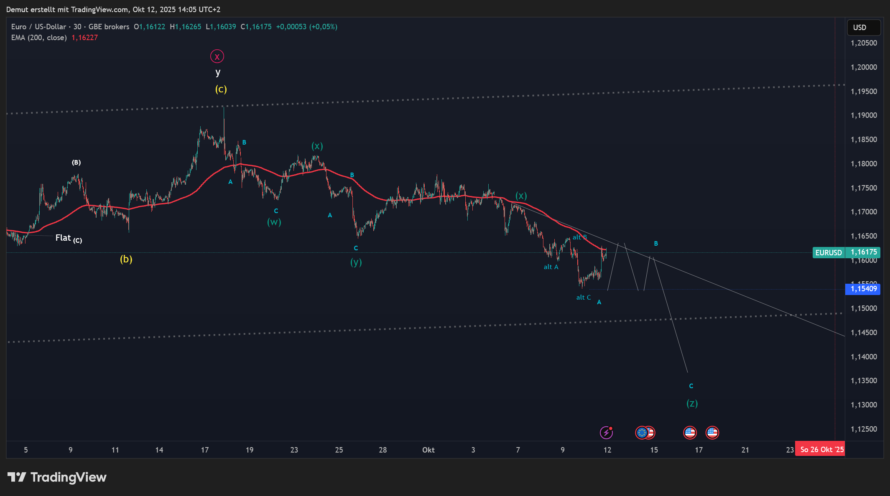Select the 'Flat' text annotation
890x496 pixels.
(63, 238)
